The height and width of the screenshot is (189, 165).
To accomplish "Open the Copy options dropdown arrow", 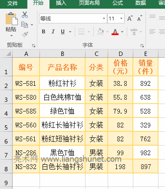I will [x=32, y=25].
